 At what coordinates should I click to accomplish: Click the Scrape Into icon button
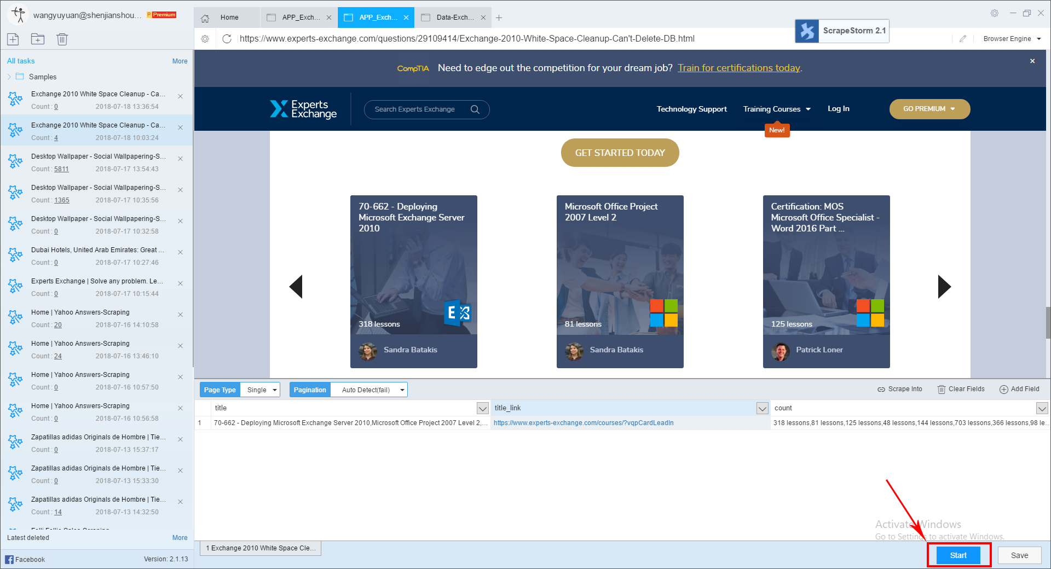coord(899,389)
